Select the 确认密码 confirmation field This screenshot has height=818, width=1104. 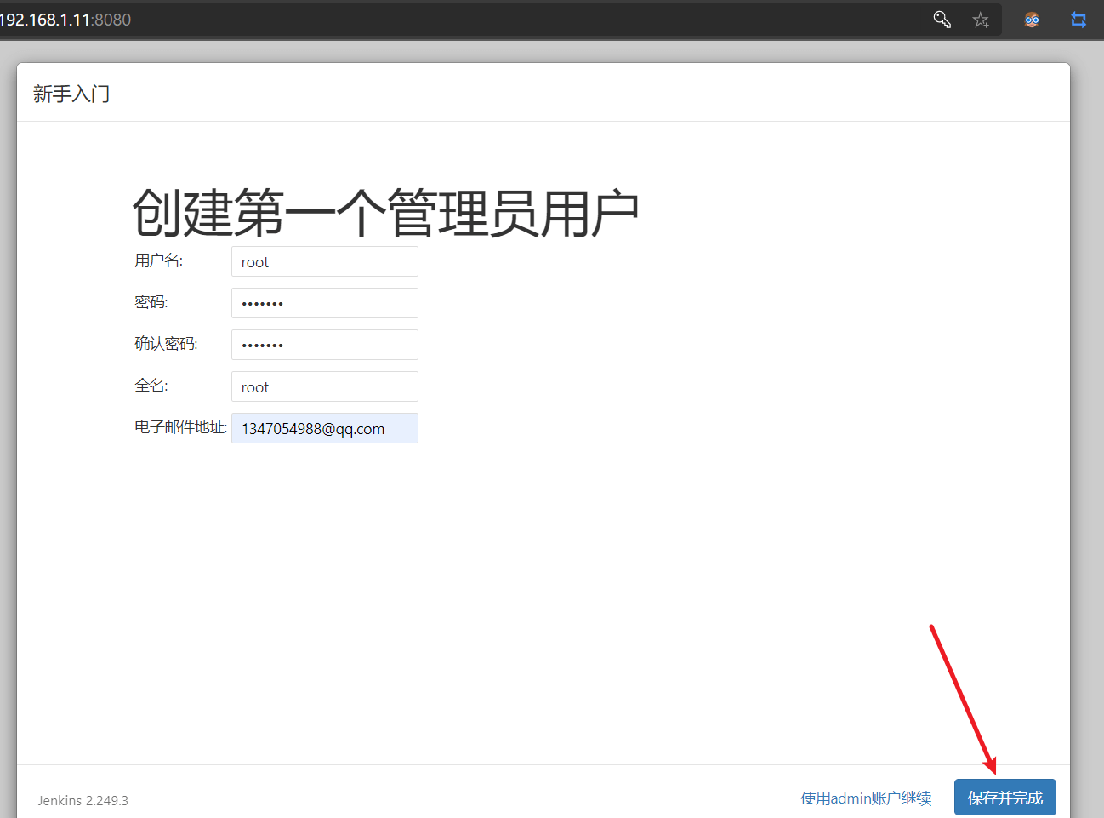[x=324, y=344]
